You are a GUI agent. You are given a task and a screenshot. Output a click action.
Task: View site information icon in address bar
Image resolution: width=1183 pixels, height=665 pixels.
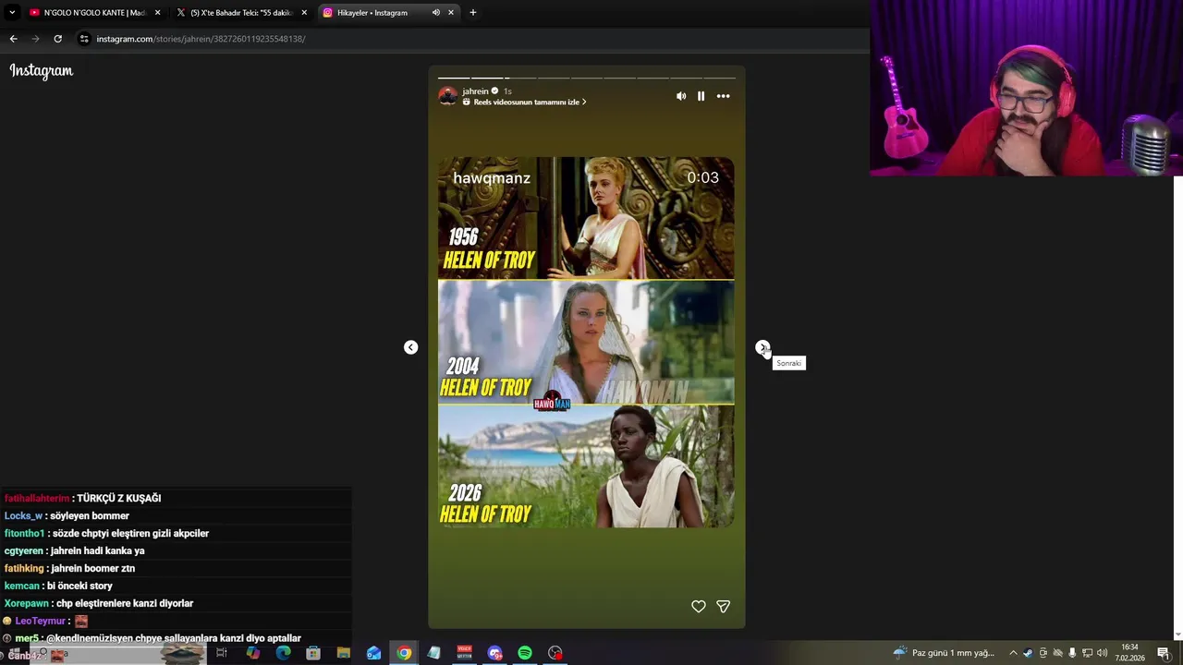click(x=84, y=39)
